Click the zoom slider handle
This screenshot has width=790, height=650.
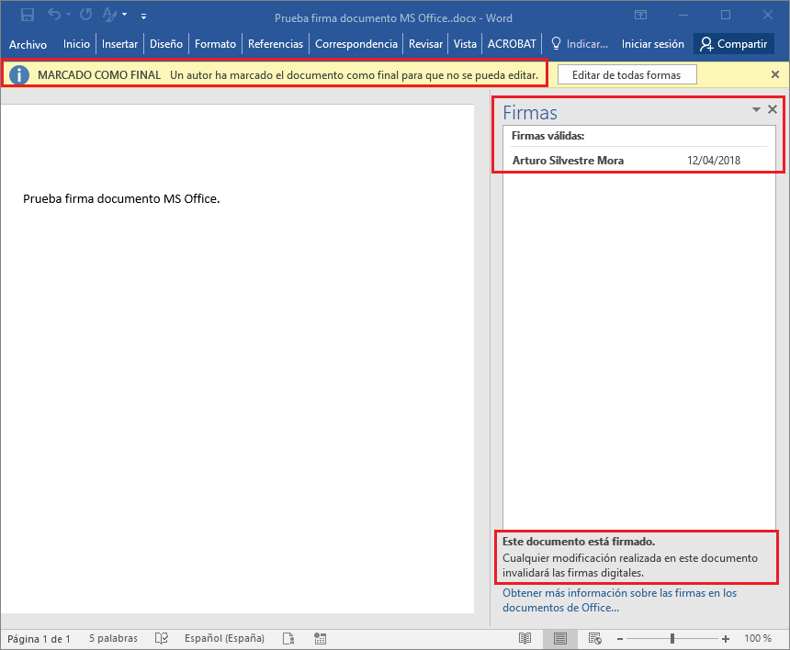pos(672,638)
